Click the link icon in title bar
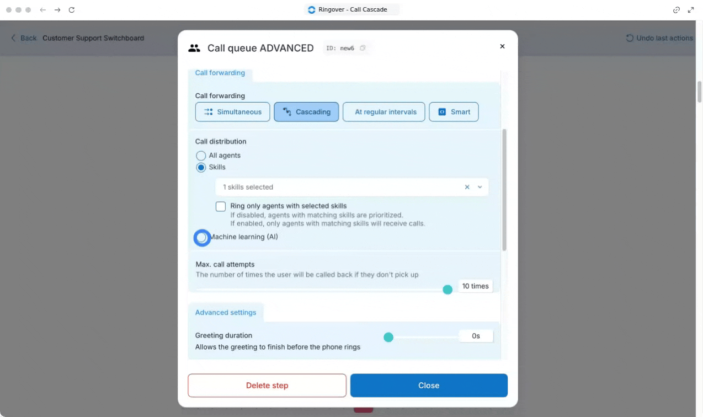Screen dimensions: 703x417 (x=677, y=10)
